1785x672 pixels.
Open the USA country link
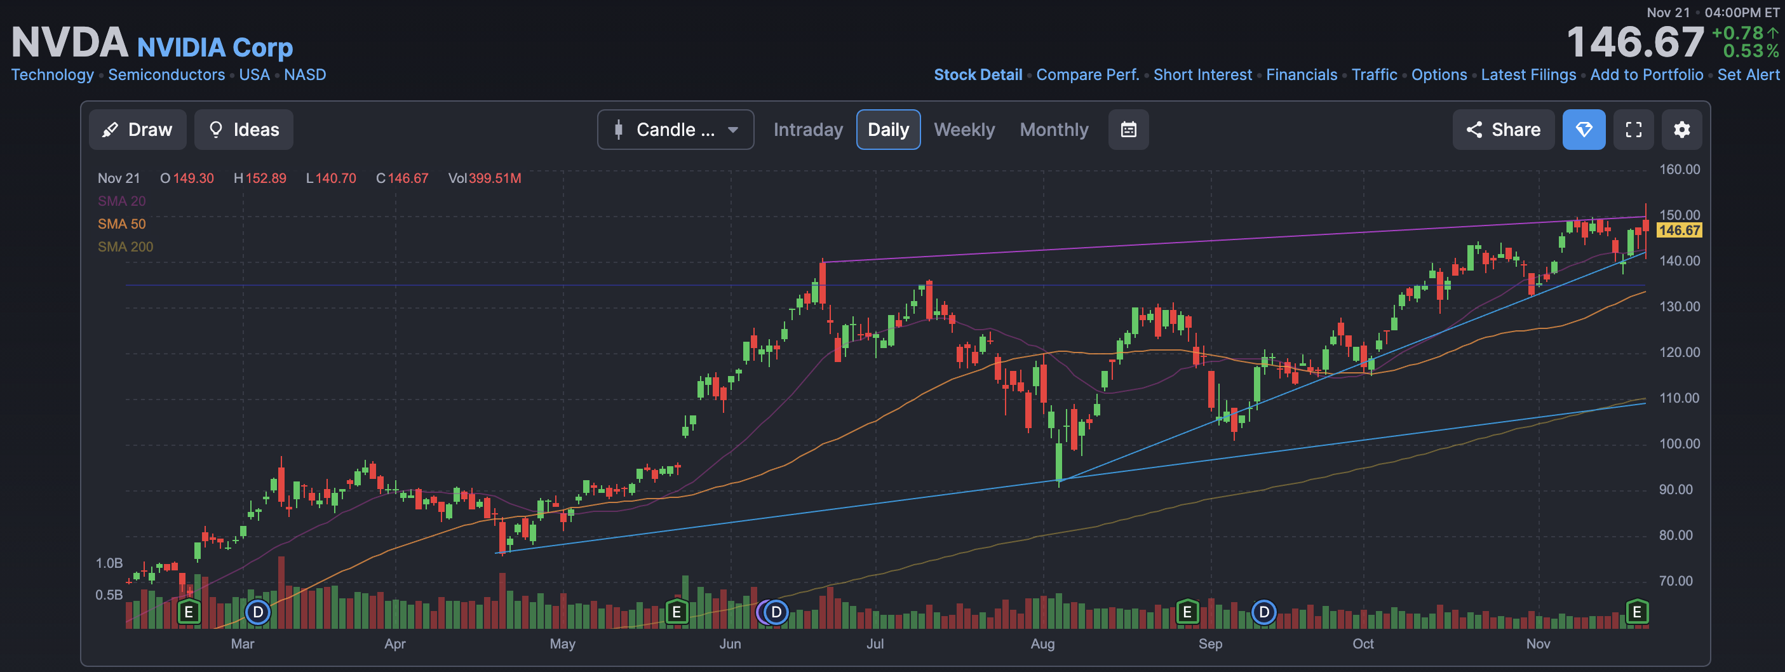[254, 75]
